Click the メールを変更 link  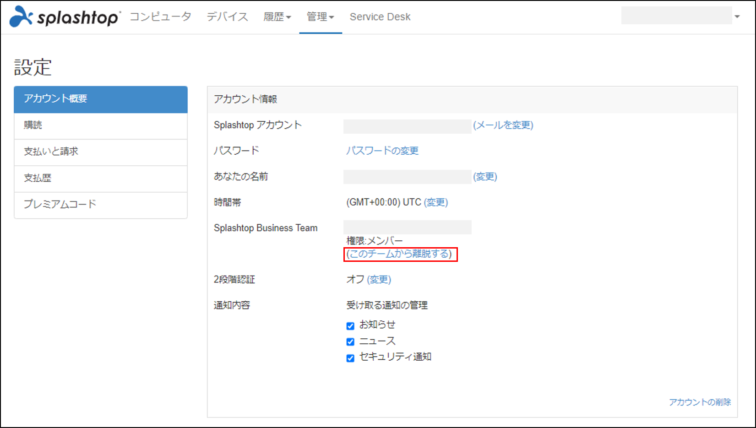(x=503, y=125)
